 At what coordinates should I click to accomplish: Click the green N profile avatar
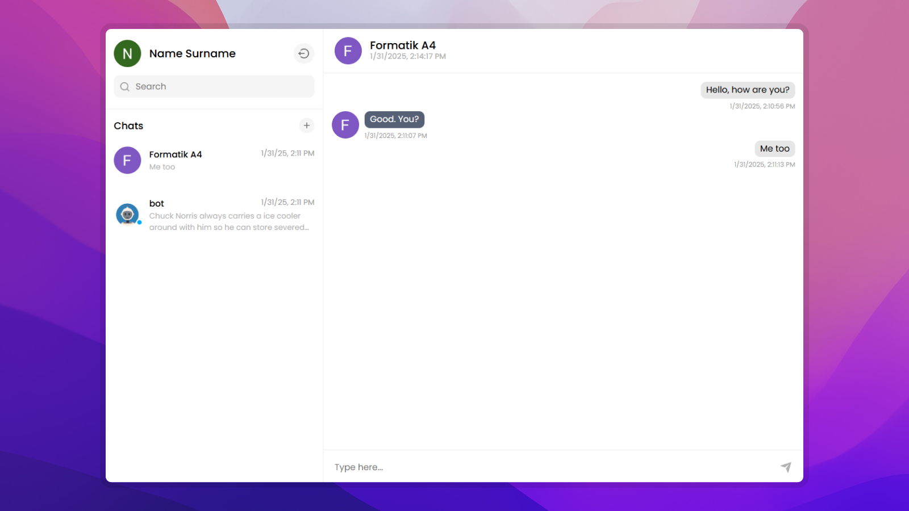(127, 53)
